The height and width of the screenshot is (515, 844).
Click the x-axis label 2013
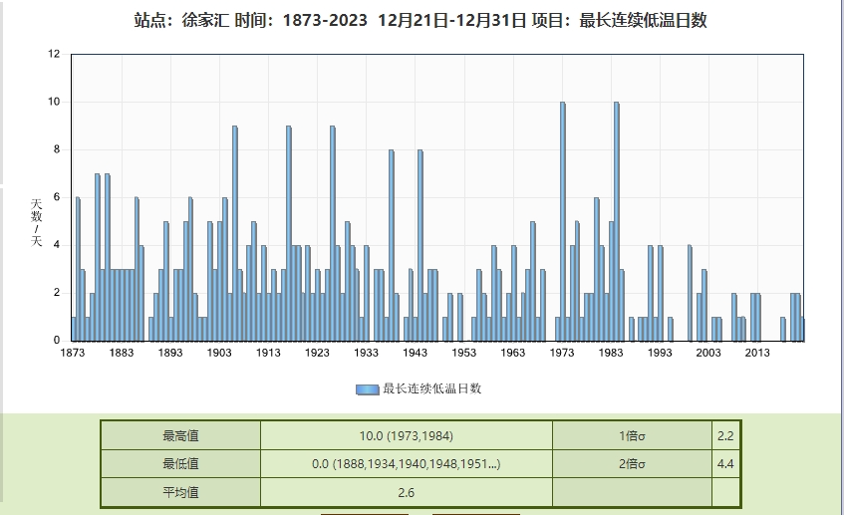757,353
